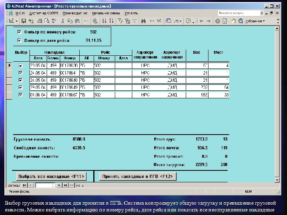The width and height of the screenshot is (287, 215).
Task: Toggle selection checkbox for waybill 00178649
Action: point(20,87)
